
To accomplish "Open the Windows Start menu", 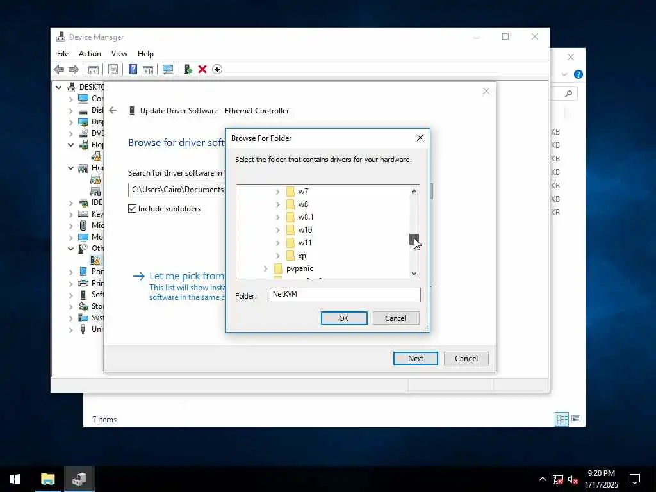I will (15, 479).
